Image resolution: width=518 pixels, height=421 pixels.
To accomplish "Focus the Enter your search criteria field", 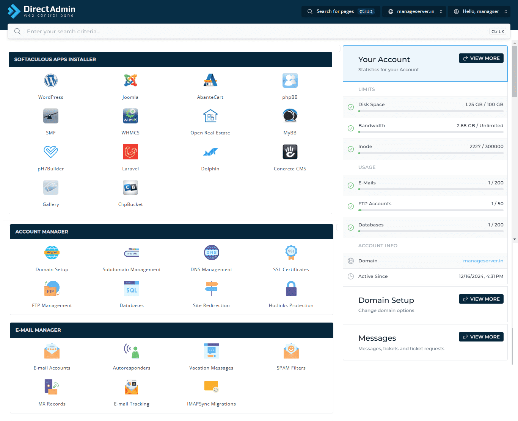I will point(259,31).
